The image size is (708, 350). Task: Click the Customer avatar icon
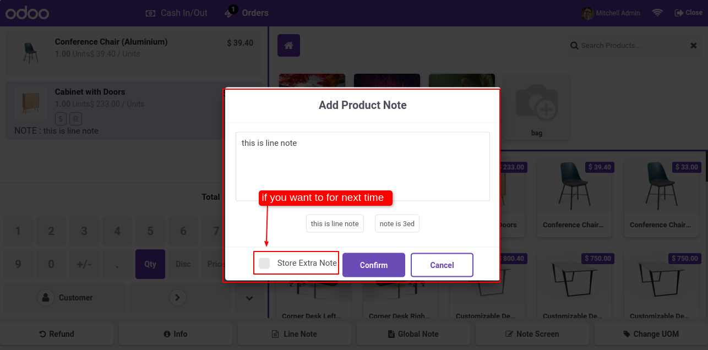pos(45,298)
